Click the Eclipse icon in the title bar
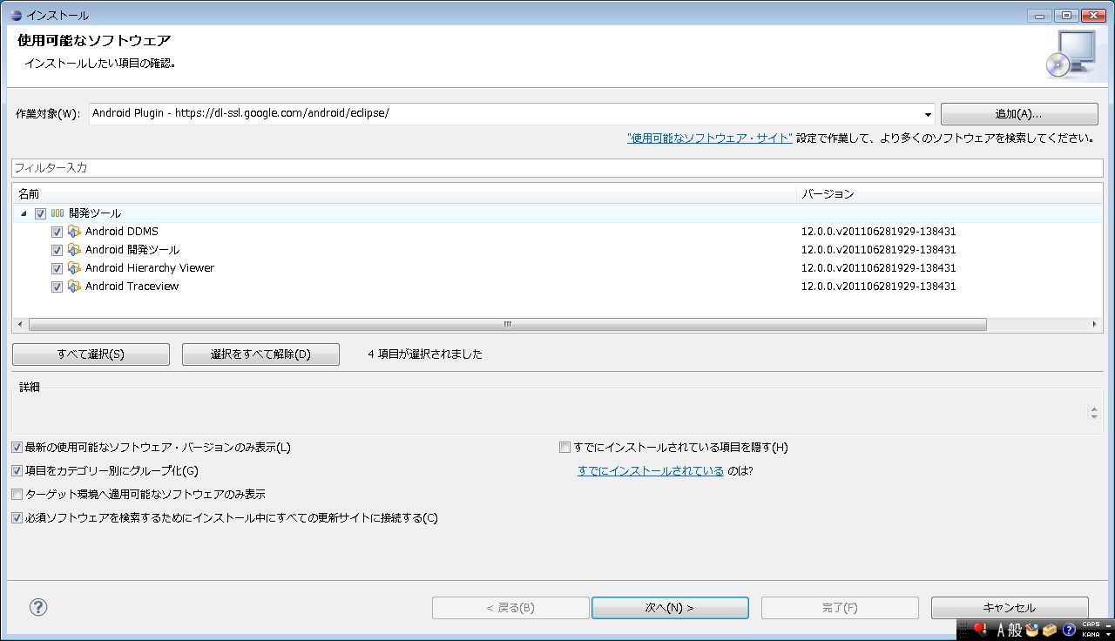This screenshot has height=641, width=1115. click(x=15, y=15)
